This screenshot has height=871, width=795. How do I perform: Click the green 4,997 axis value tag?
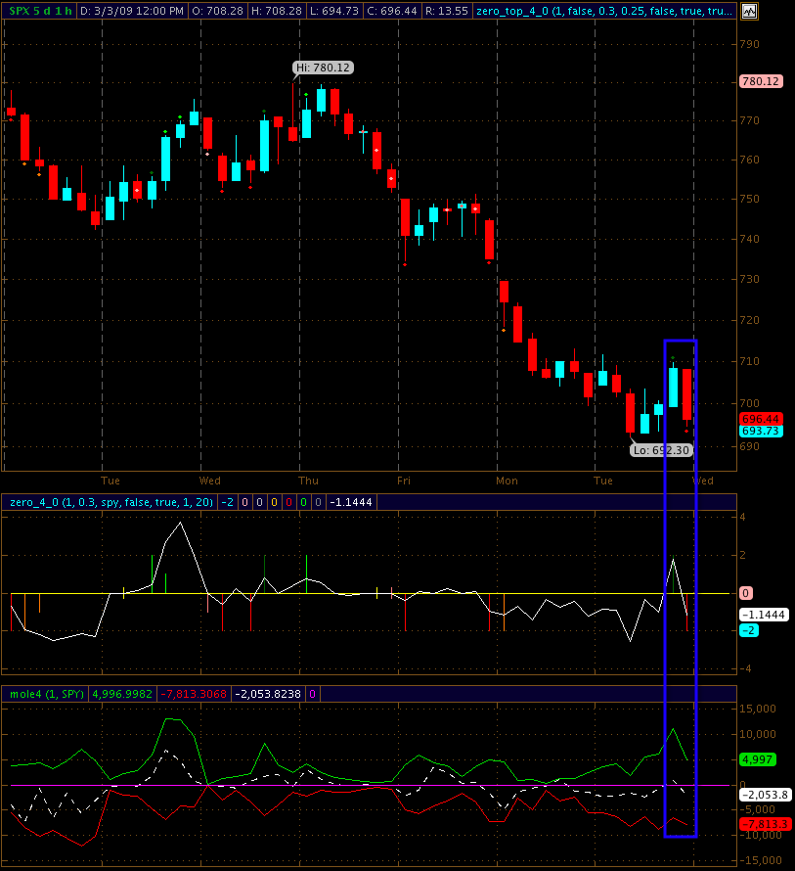point(755,759)
